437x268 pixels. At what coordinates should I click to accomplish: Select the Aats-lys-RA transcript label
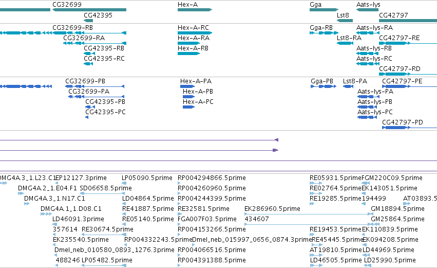374,28
